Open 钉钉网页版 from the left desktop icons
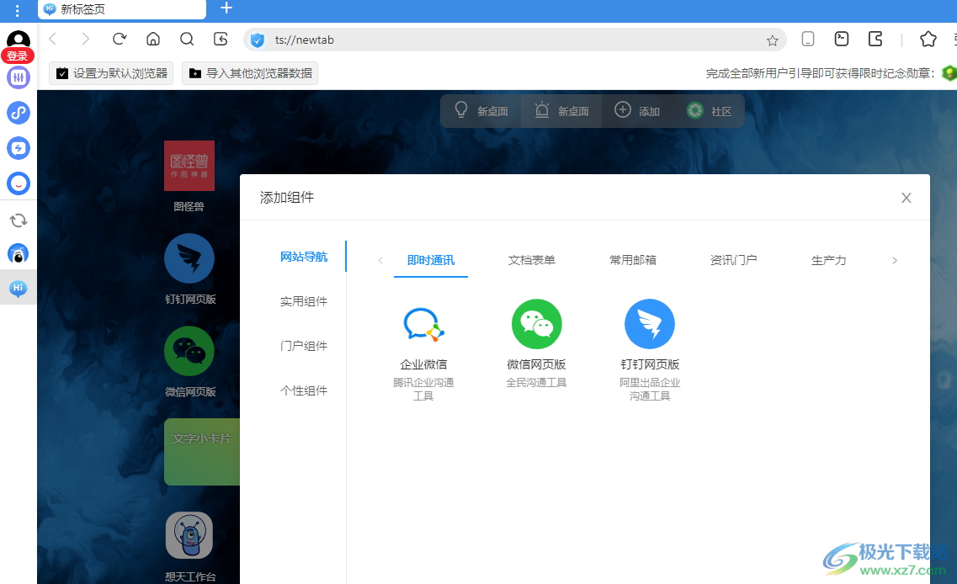 coord(189,258)
